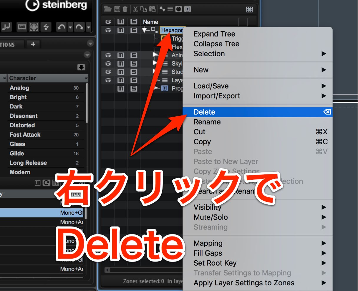Expand the Skyl row triangle

[155, 63]
